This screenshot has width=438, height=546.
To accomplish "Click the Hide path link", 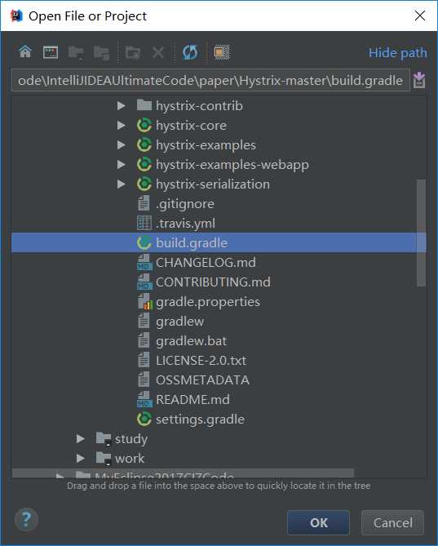I will click(x=398, y=53).
